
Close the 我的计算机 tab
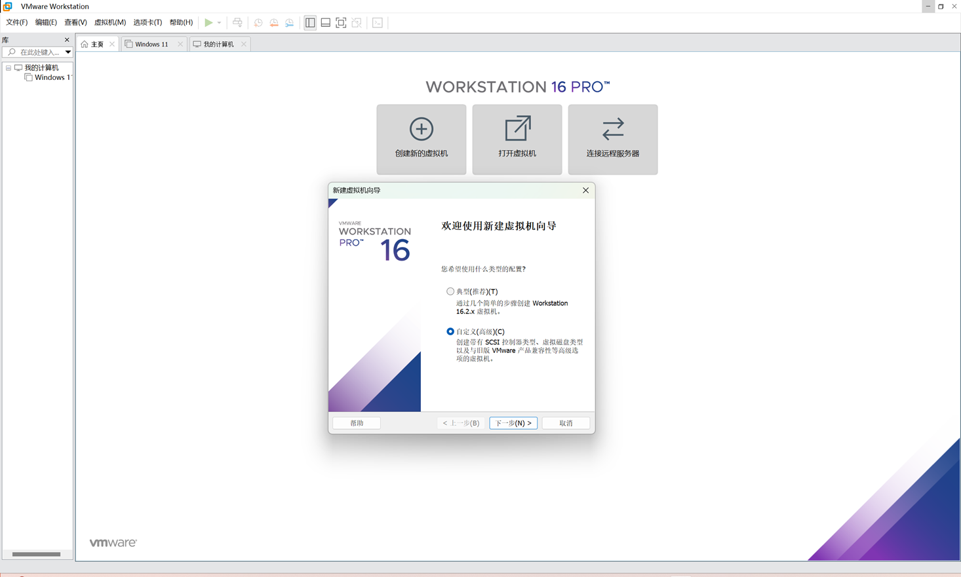tap(244, 45)
